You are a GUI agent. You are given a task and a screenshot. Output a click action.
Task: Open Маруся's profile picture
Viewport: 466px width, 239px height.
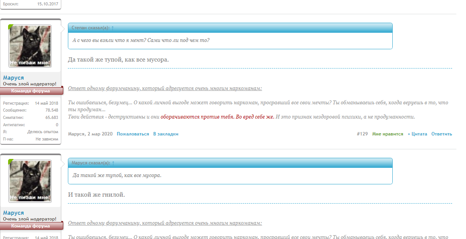(x=31, y=45)
